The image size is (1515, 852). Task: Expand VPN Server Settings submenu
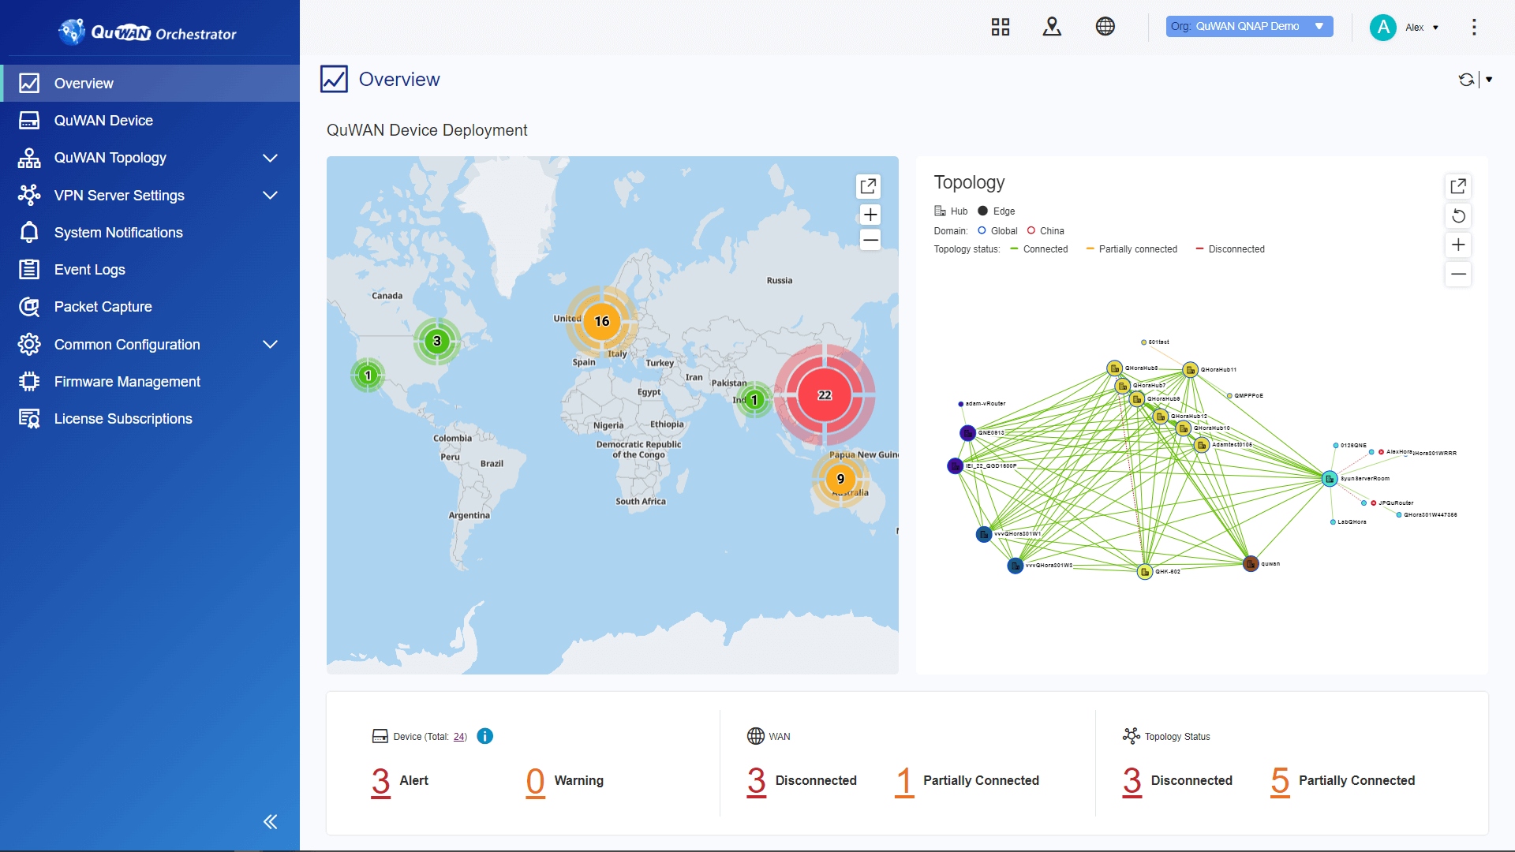click(x=270, y=196)
